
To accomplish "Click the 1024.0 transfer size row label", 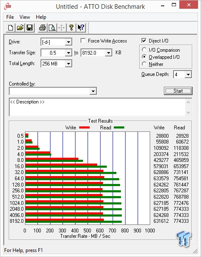I will [x=17, y=203].
